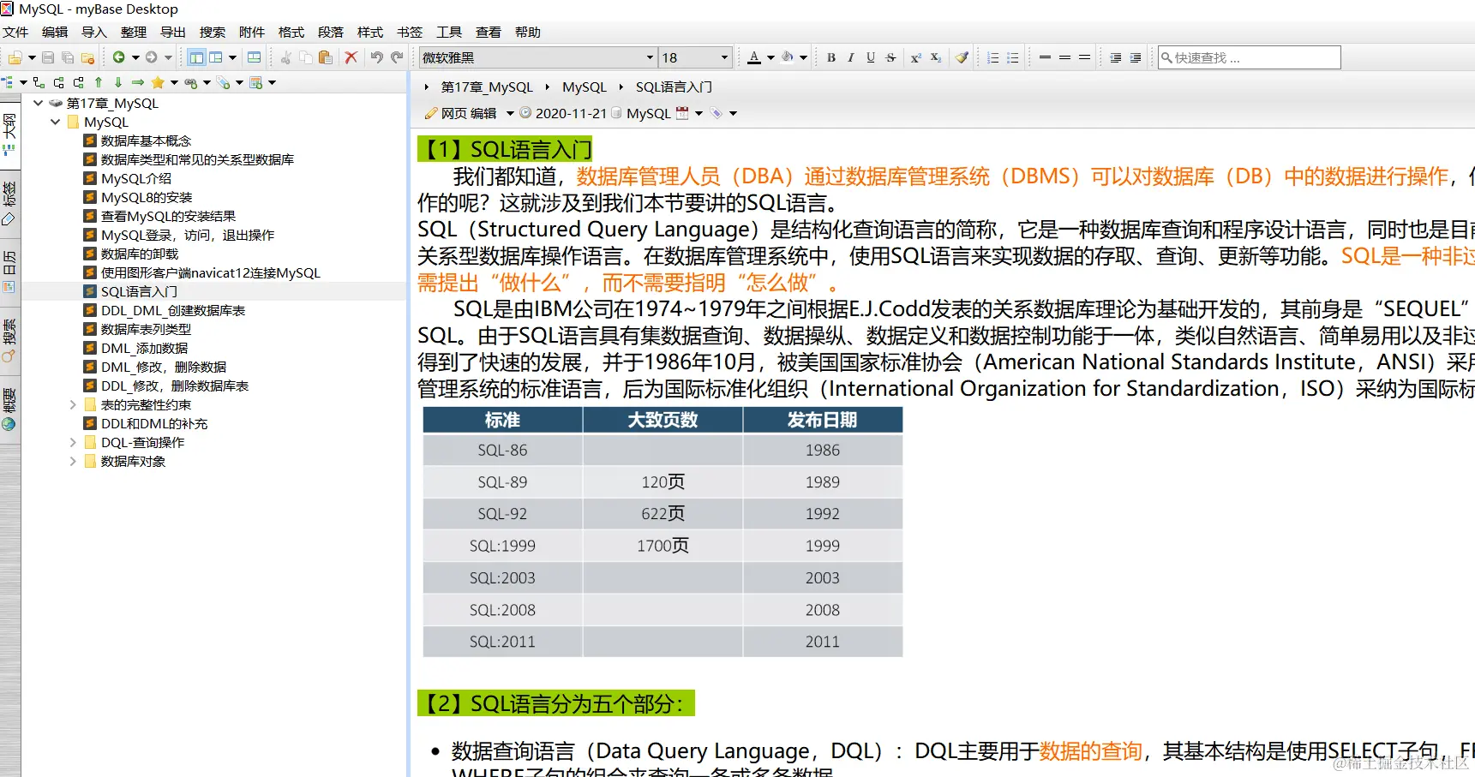The width and height of the screenshot is (1475, 777).
Task: Open the 帮助 menu
Action: pos(528,32)
